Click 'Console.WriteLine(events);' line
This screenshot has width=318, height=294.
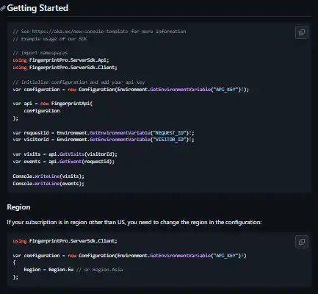click(48, 184)
